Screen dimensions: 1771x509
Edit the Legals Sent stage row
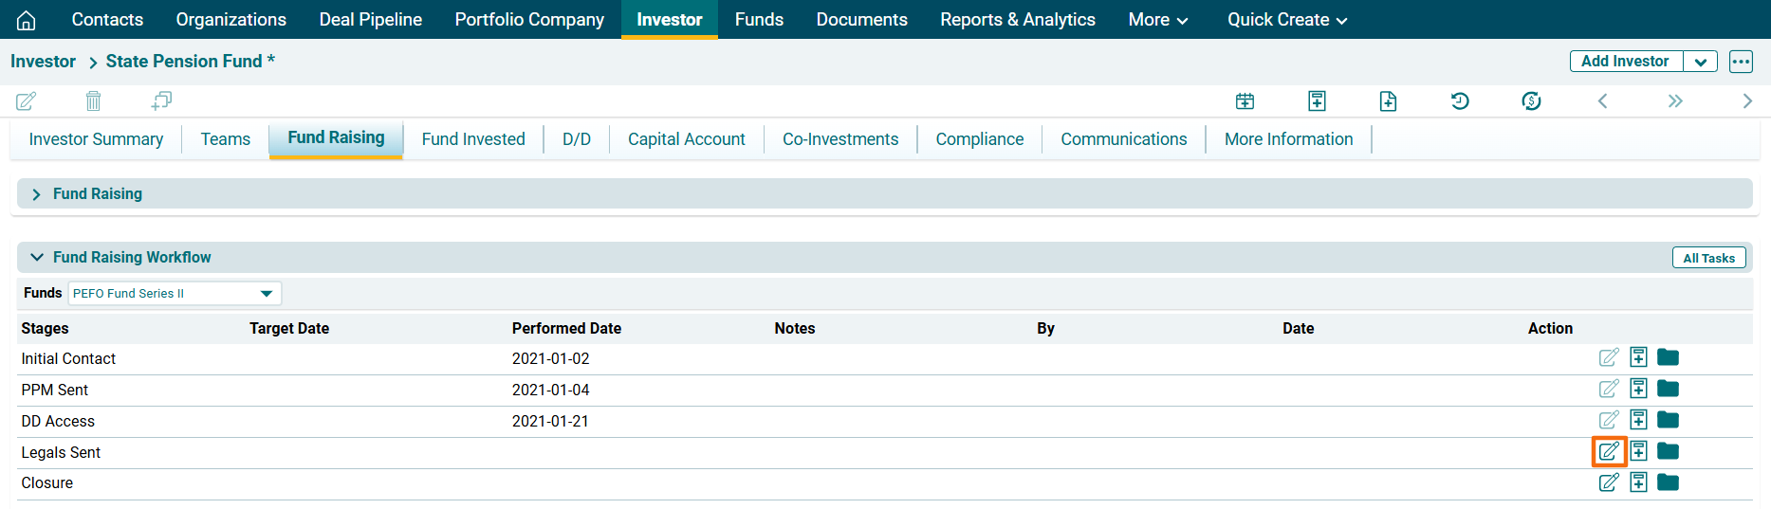pyautogui.click(x=1609, y=451)
